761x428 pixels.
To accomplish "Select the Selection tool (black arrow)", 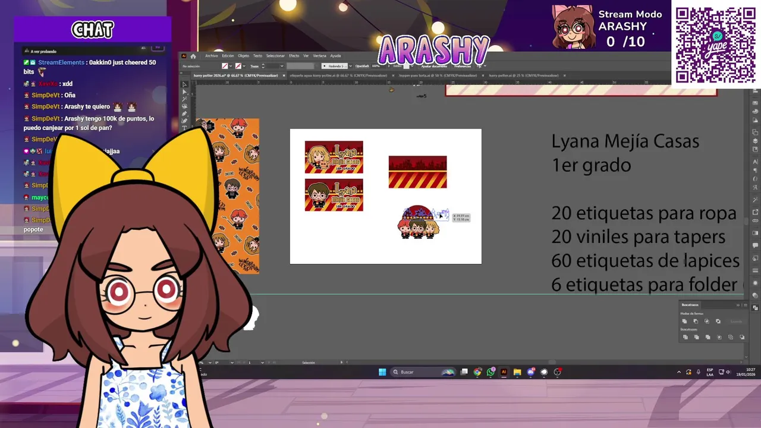I will 184,85.
